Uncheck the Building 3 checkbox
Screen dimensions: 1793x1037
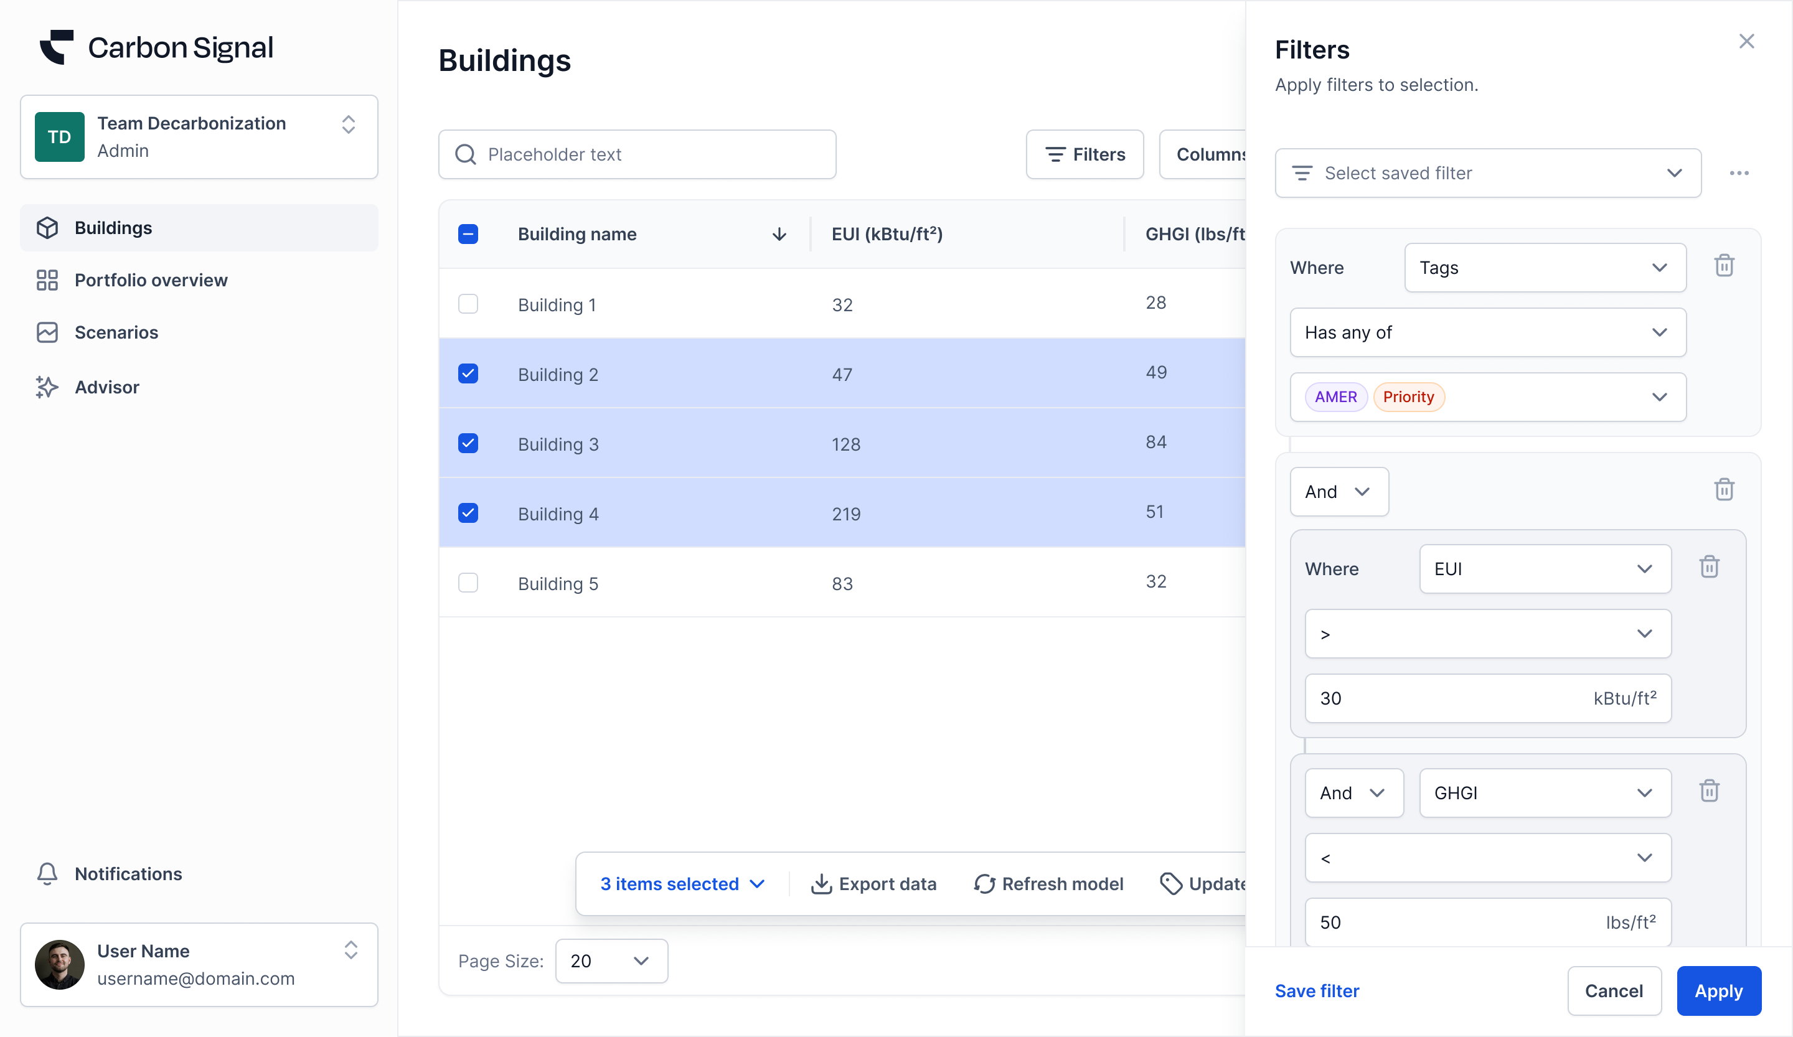coord(468,443)
